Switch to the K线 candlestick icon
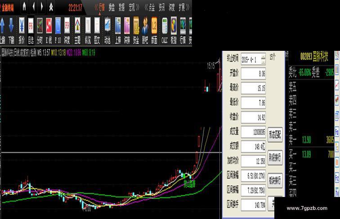 49,26
